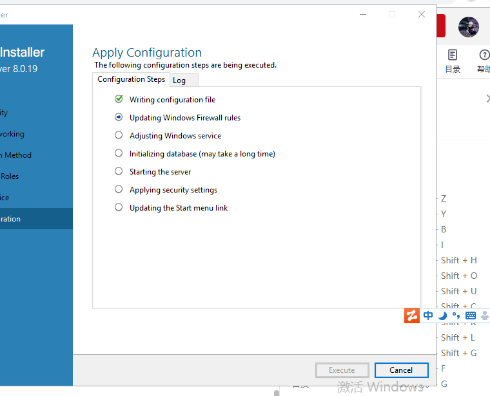Click the 'Shift + L' shortcut entry
This screenshot has width=490, height=396.
pos(458,337)
